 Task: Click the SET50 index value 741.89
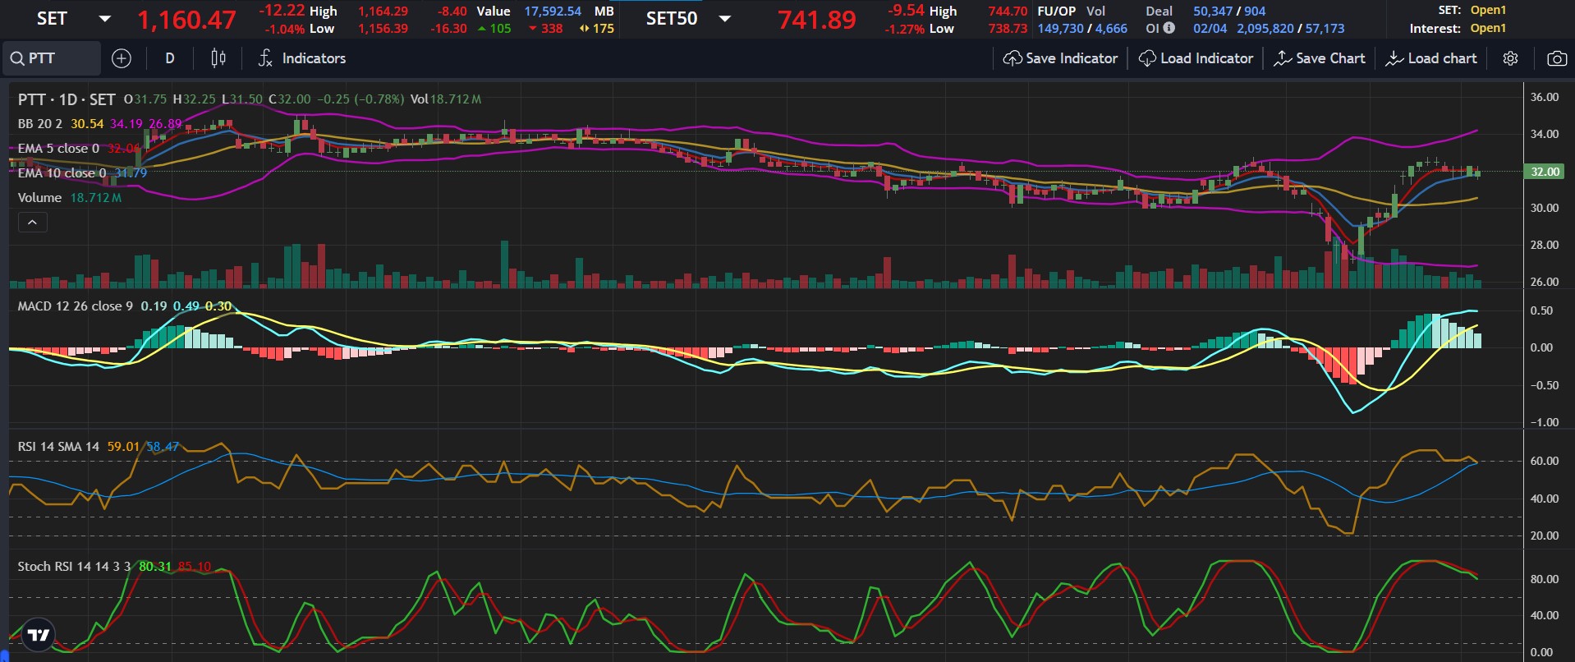pyautogui.click(x=817, y=20)
